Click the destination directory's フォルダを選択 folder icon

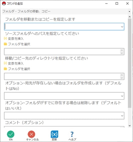click(5, 69)
